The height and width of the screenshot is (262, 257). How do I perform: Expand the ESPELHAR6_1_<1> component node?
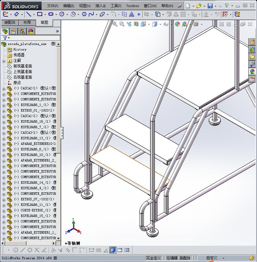tap(4, 106)
